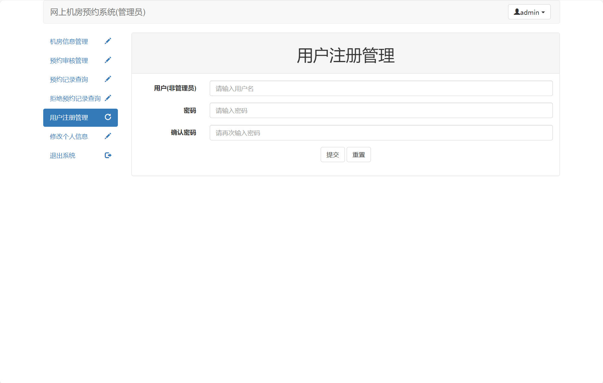Open the admin account dropdown menu
Image resolution: width=603 pixels, height=383 pixels.
coord(529,12)
